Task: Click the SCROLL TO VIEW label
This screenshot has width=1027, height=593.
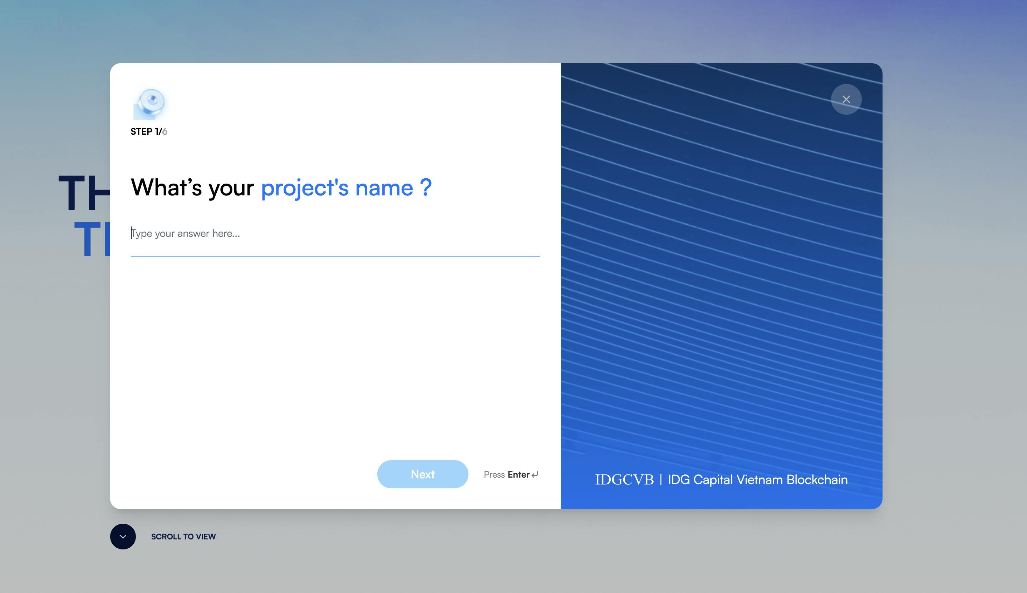Action: (183, 537)
